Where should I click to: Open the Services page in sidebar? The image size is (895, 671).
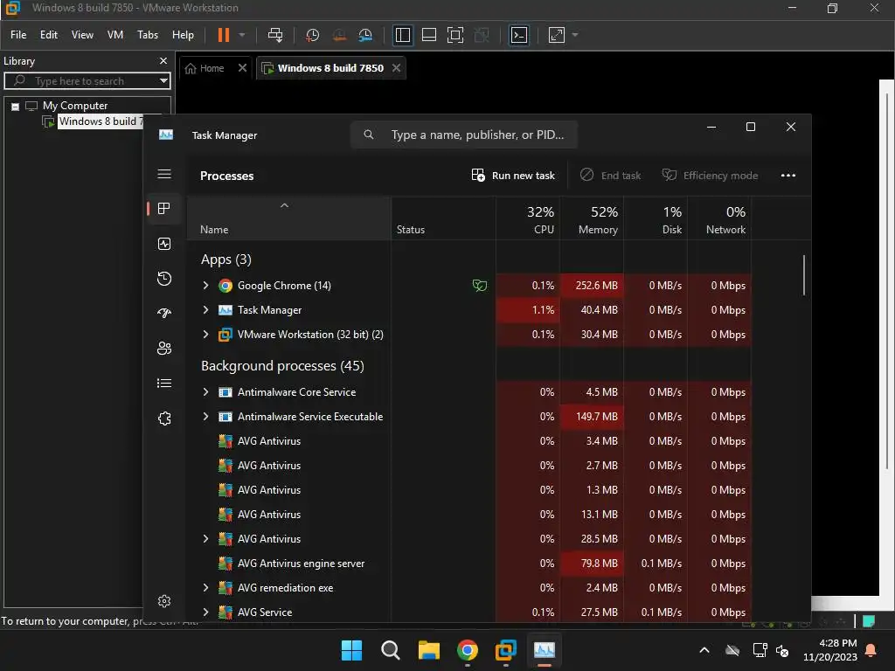click(x=164, y=419)
